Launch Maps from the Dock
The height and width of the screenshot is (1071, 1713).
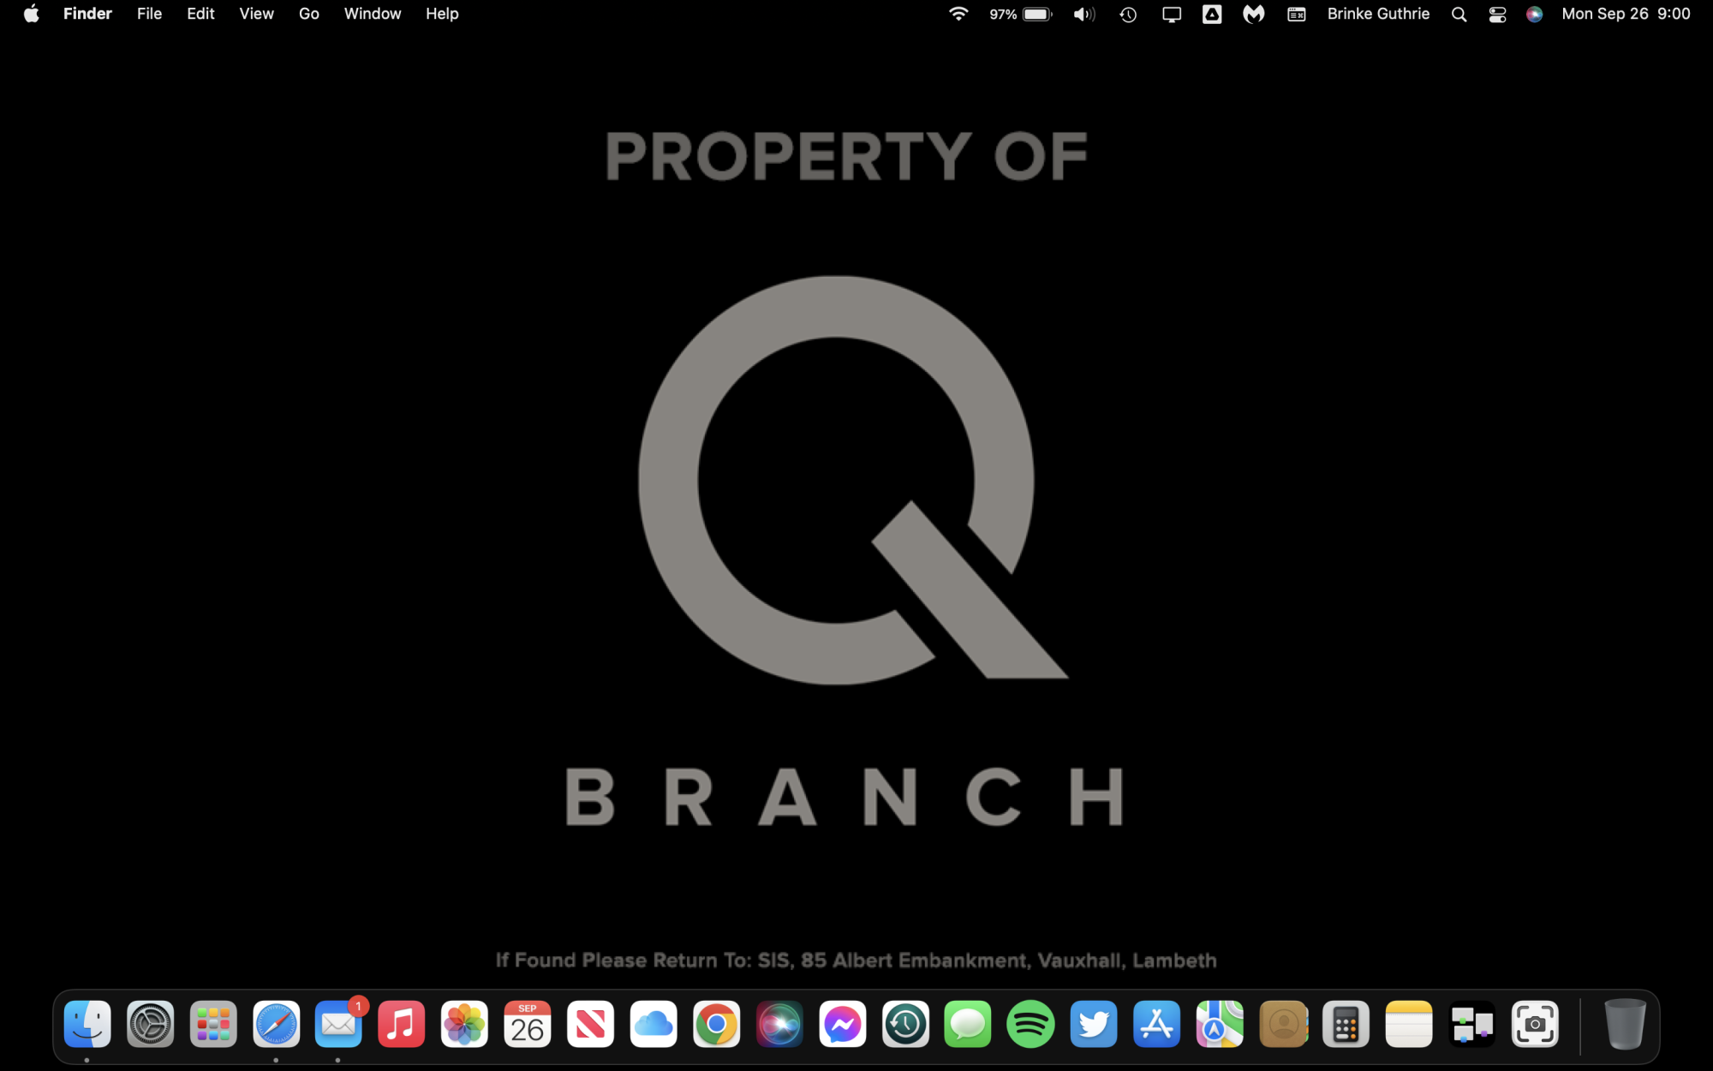(1220, 1024)
